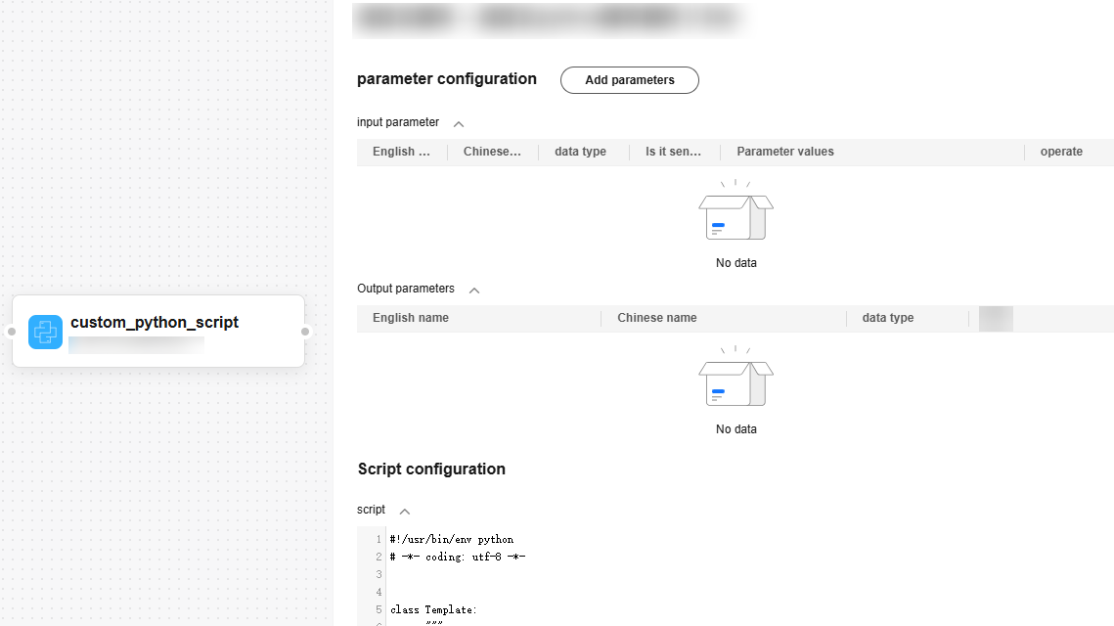The width and height of the screenshot is (1114, 626).
Task: Click the Parameter values column header
Action: point(784,152)
